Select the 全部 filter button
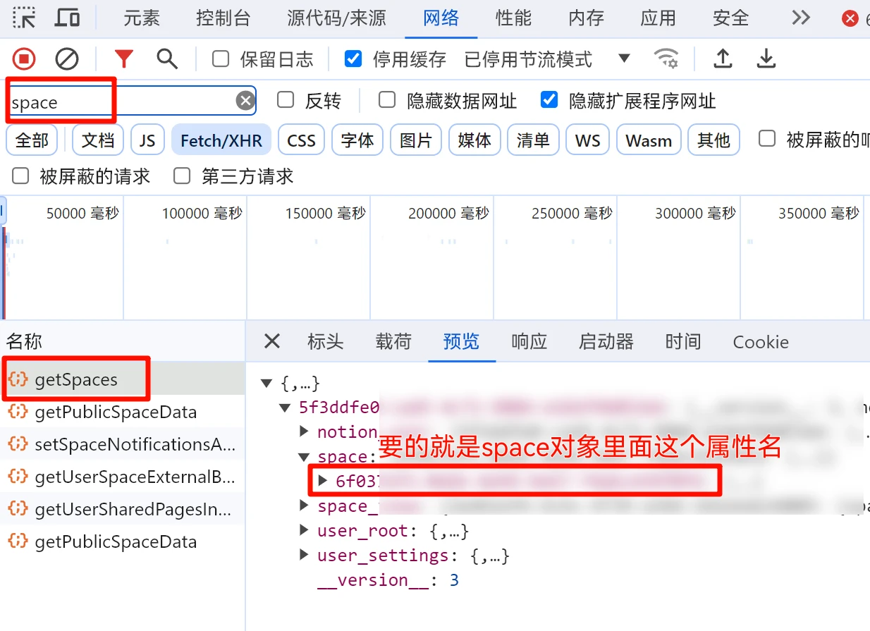Image resolution: width=870 pixels, height=631 pixels. [x=32, y=140]
